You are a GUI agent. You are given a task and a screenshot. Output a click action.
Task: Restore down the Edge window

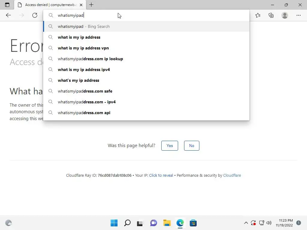click(x=286, y=5)
